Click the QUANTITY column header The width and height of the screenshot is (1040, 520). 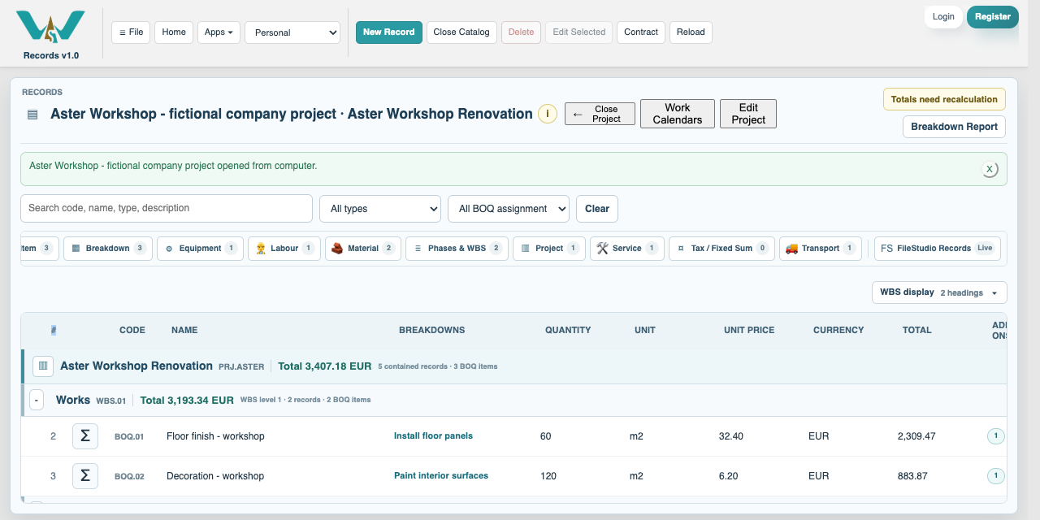[568, 331]
